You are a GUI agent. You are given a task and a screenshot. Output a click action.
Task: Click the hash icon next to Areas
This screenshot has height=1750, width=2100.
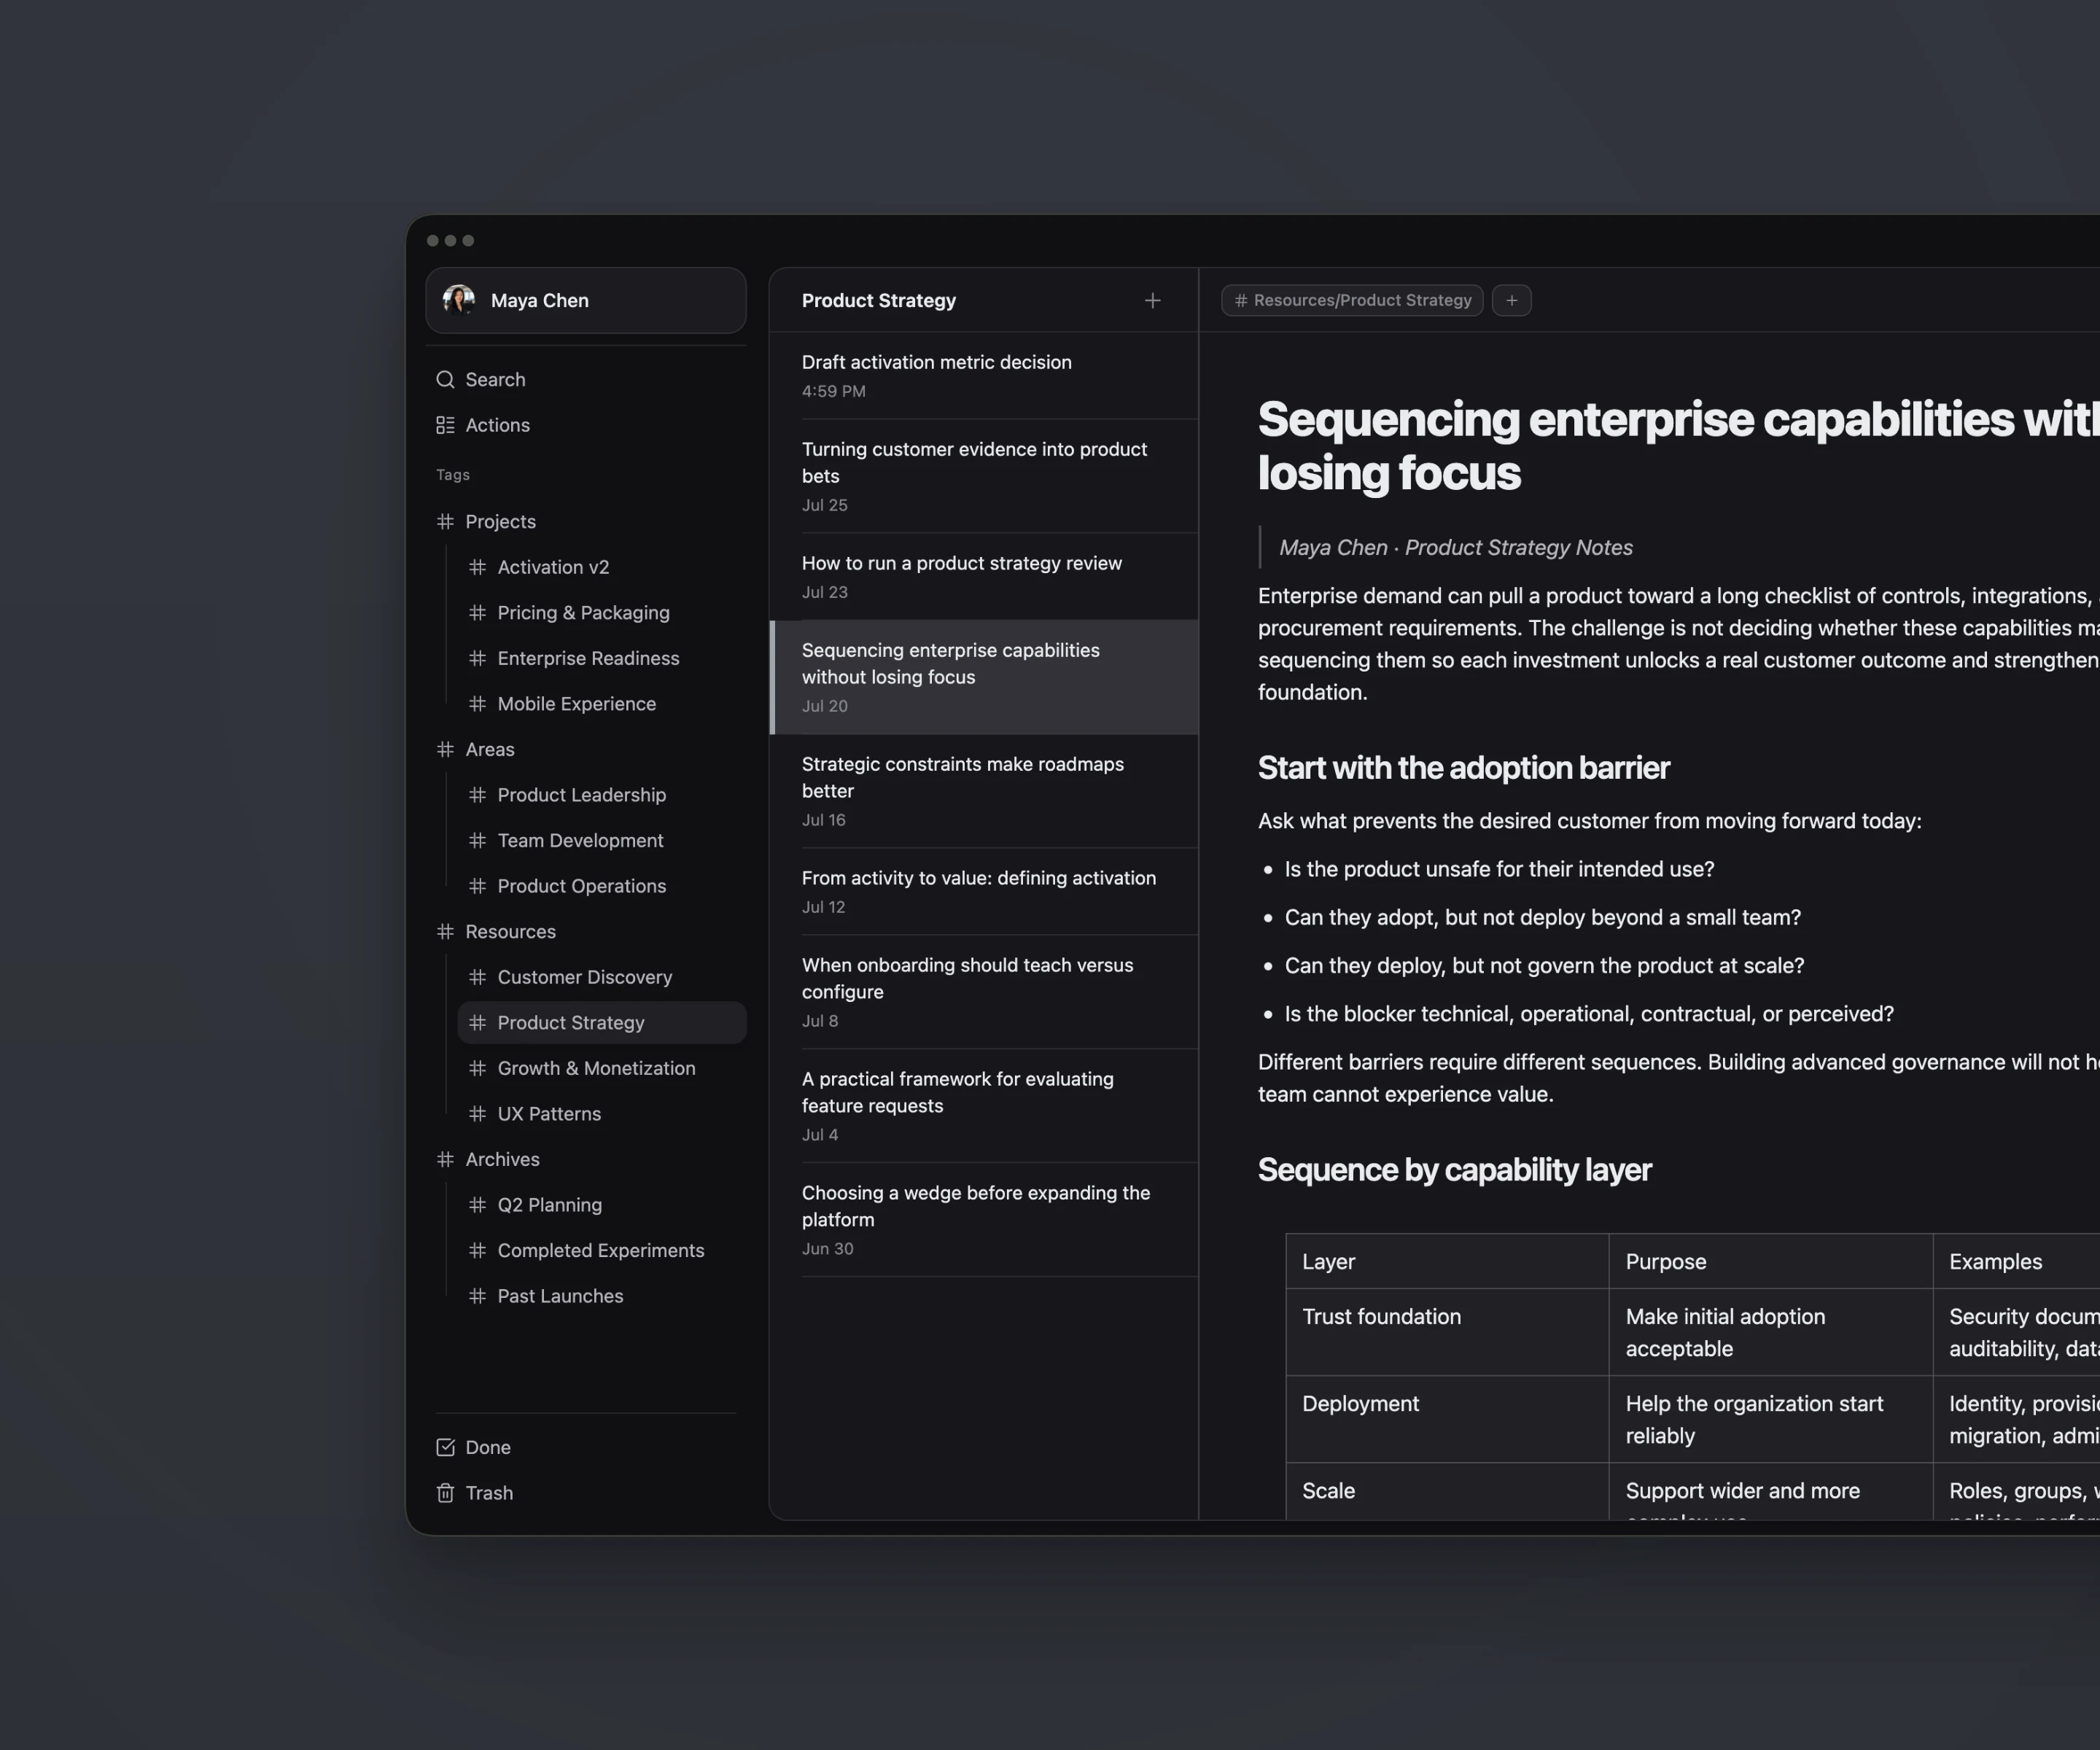click(445, 749)
